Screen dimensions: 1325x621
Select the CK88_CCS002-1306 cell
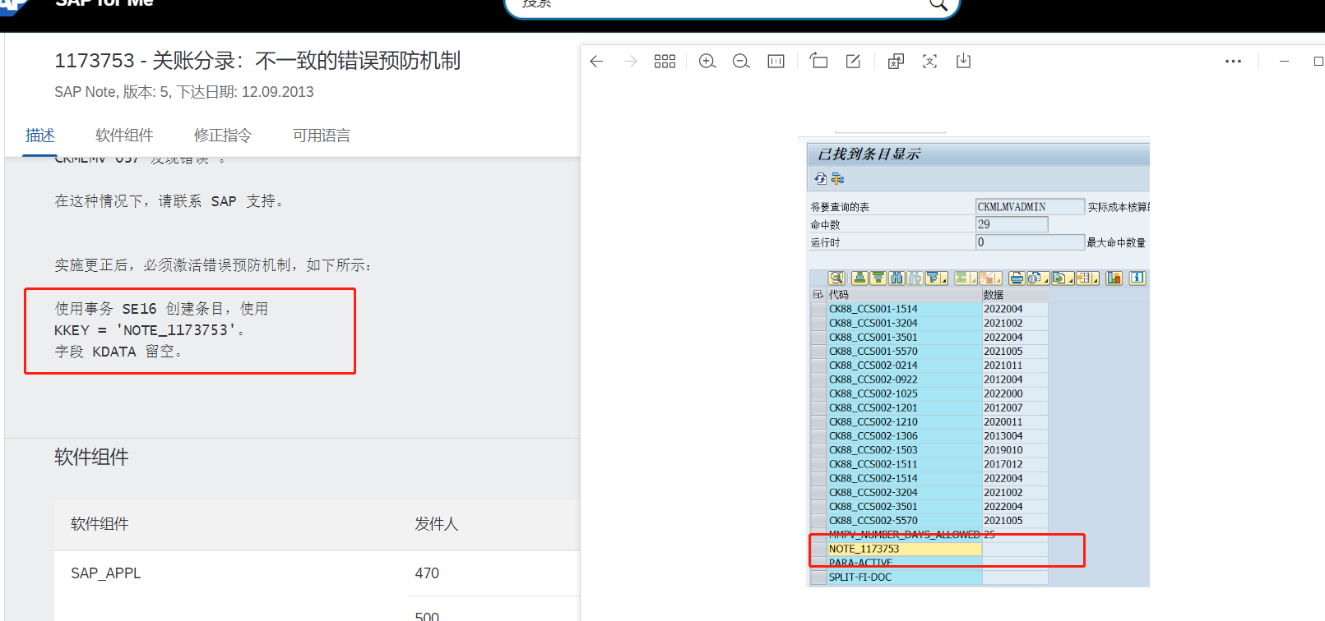905,436
